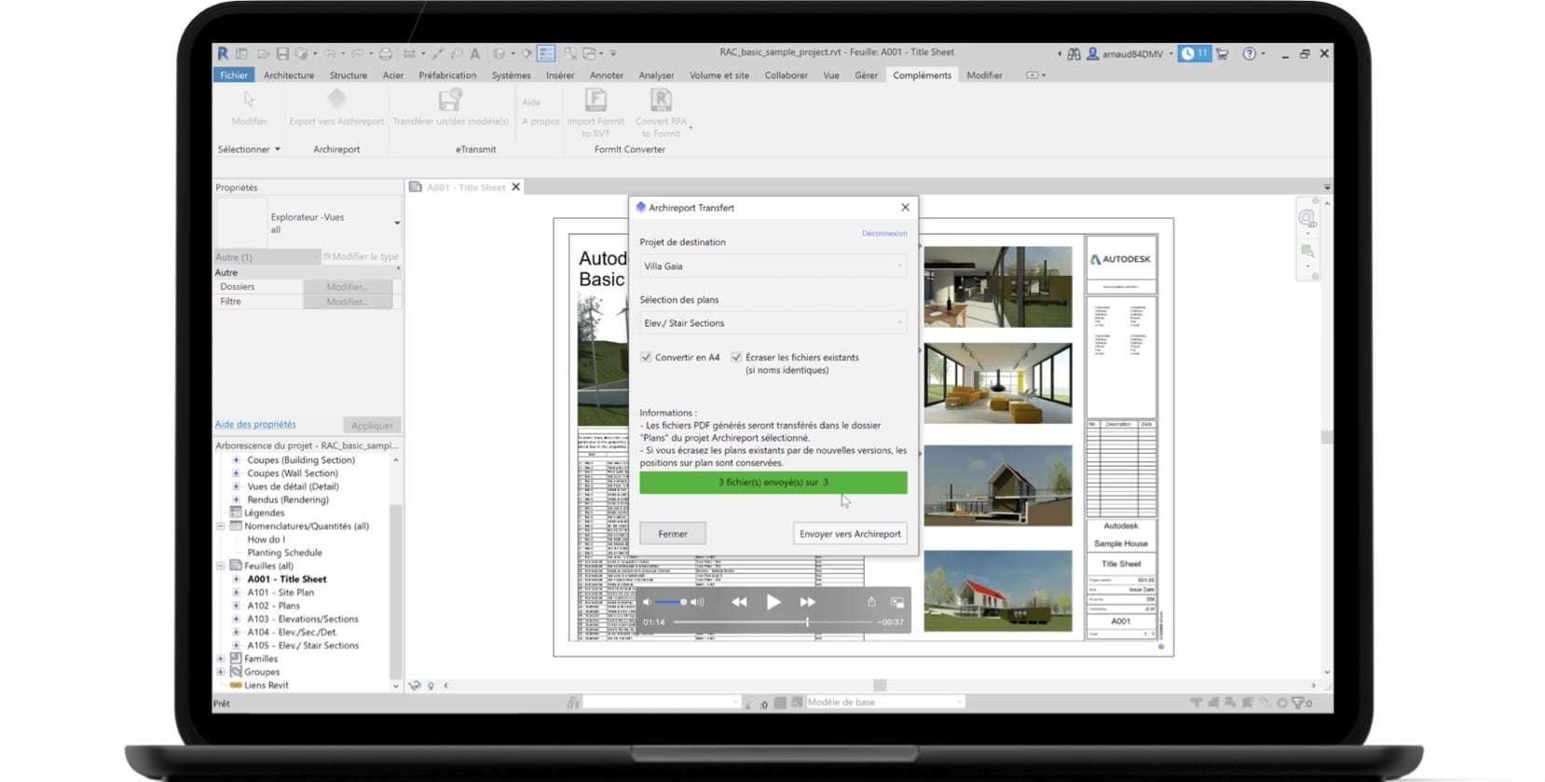Click the shopping cart icon
Viewport: 1545px width, 782px height.
[1223, 54]
